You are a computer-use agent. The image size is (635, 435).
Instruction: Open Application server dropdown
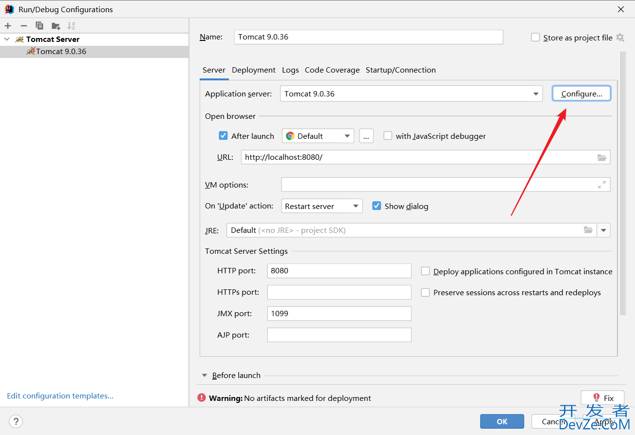411,94
